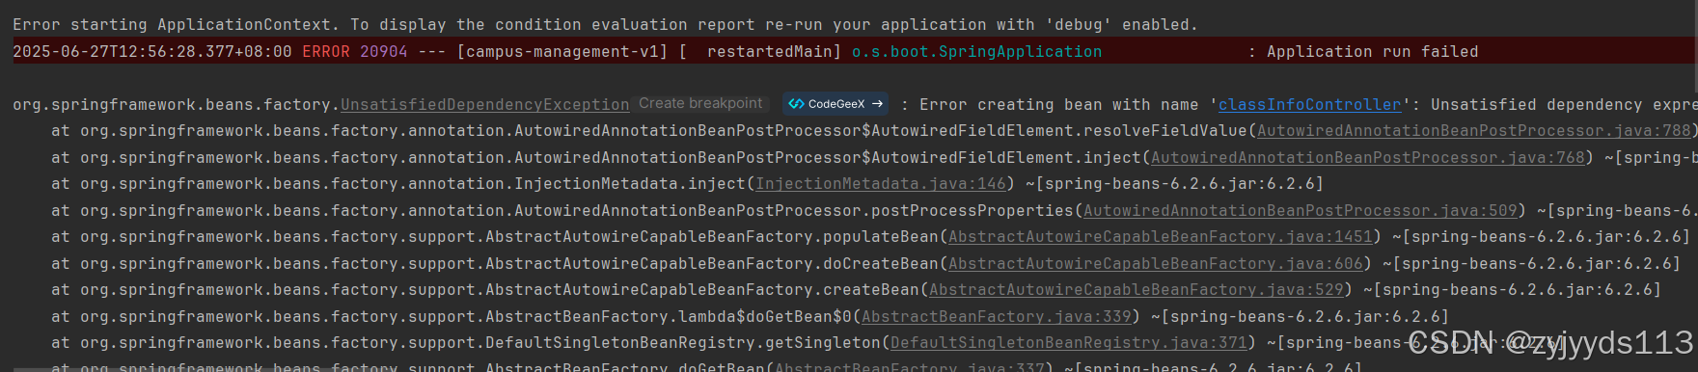Open AutowiredAnnotationBeanPostProcessor.java:768 link
Screen dimensions: 1698x372
1367,158
